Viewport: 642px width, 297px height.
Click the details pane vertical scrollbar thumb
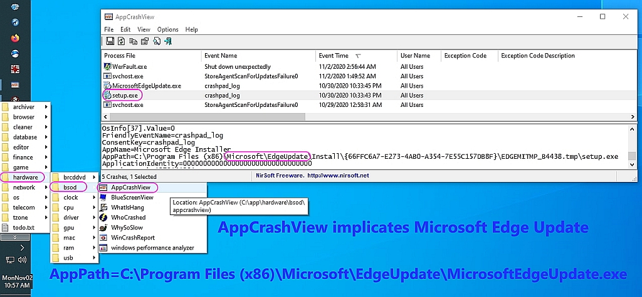(633, 156)
